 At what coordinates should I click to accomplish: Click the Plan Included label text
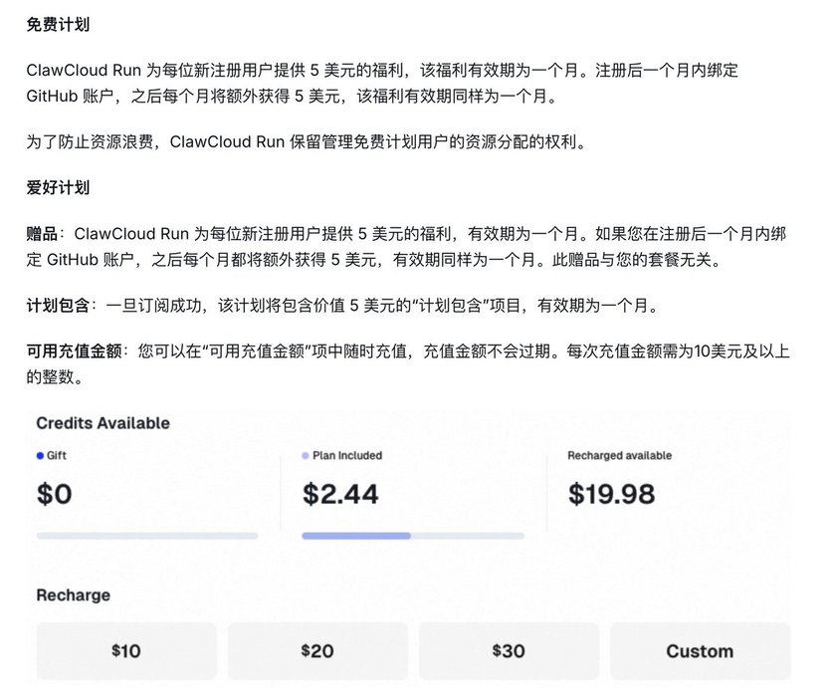pos(347,456)
